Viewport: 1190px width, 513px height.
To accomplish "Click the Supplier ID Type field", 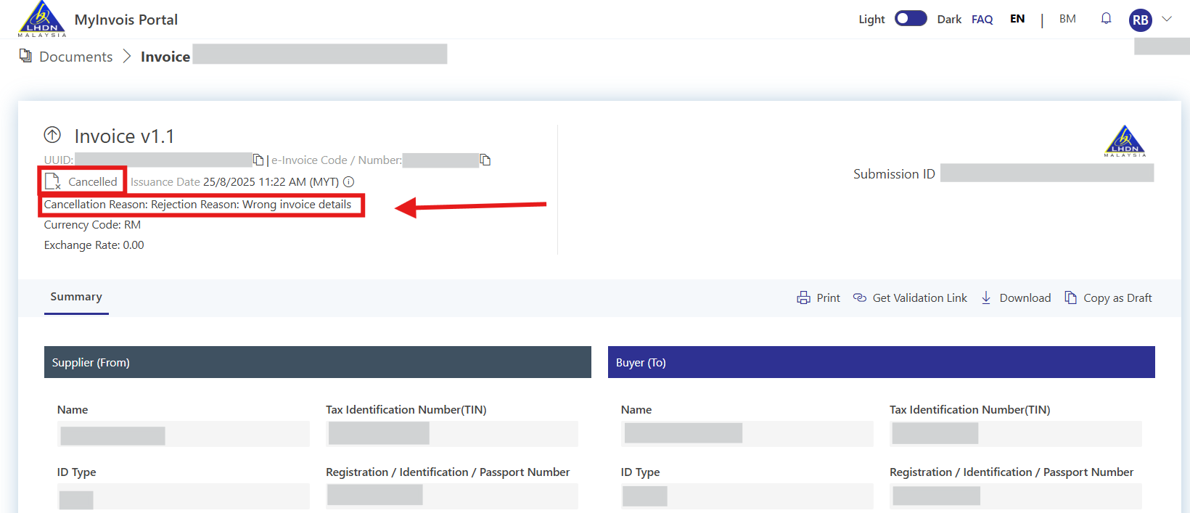I will coord(184,496).
